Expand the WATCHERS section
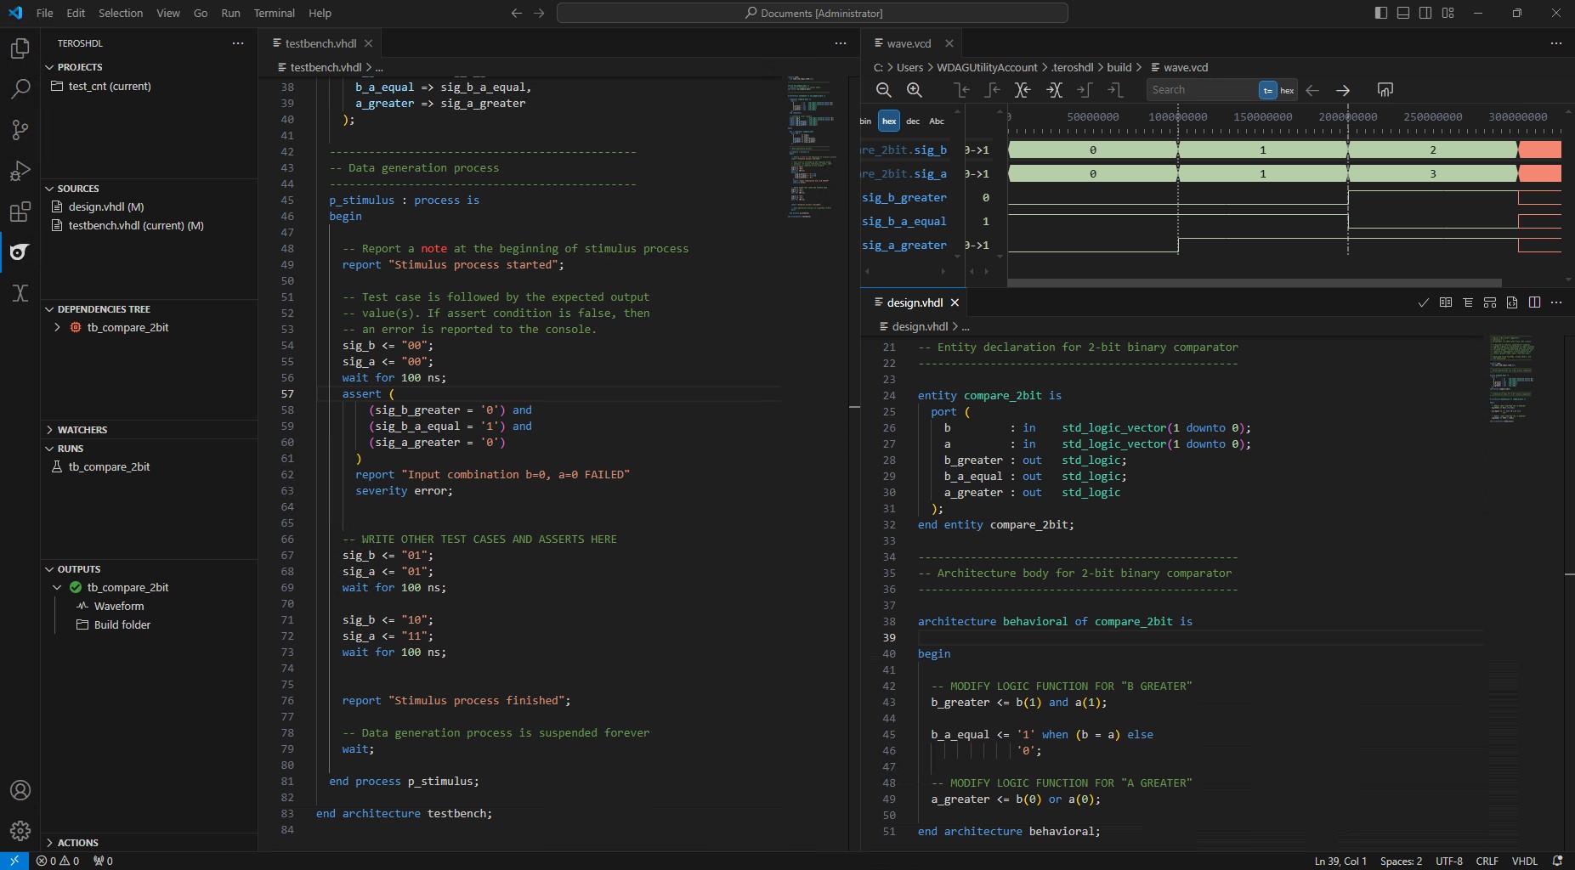The height and width of the screenshot is (870, 1575). tap(149, 430)
